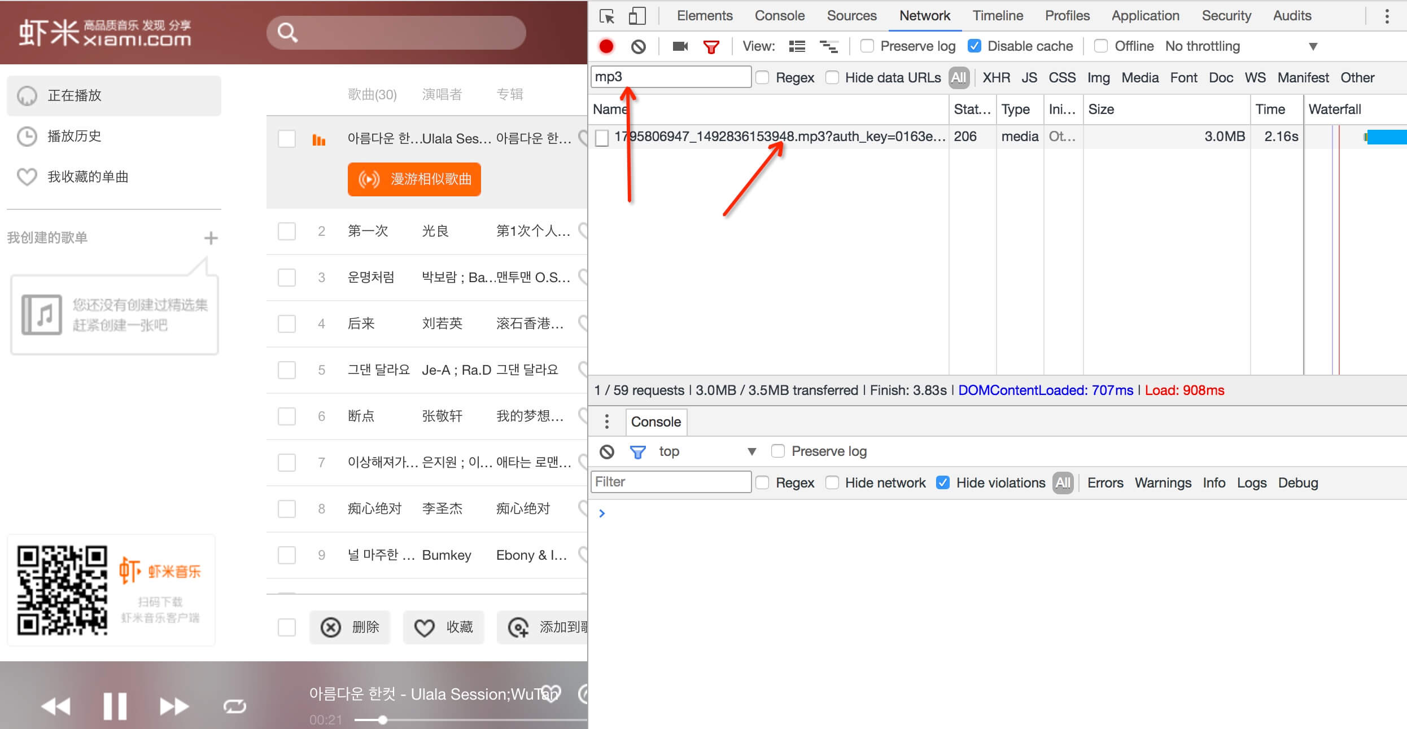
Task: Check the Offline checkbox
Action: [1100, 46]
